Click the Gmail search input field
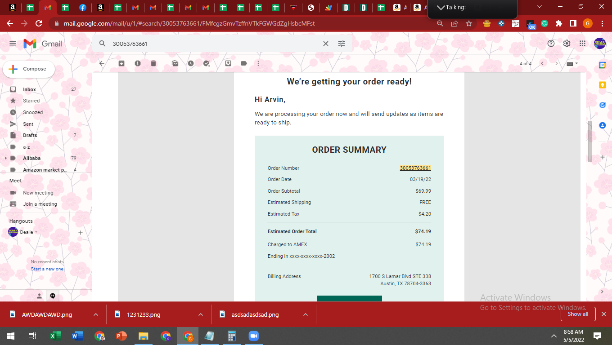The image size is (612, 345). tap(216, 44)
